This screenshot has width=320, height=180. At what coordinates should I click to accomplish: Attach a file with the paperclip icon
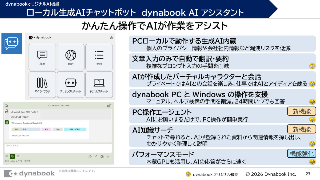[x=96, y=156]
